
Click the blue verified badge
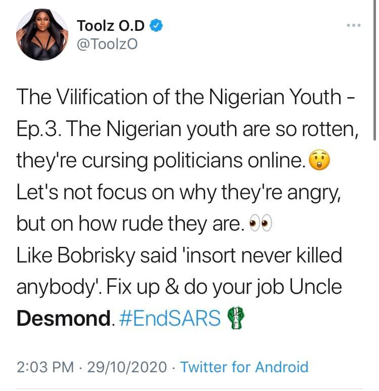[x=158, y=26]
